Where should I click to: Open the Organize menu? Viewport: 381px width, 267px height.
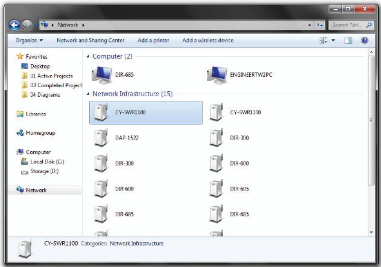(x=29, y=40)
